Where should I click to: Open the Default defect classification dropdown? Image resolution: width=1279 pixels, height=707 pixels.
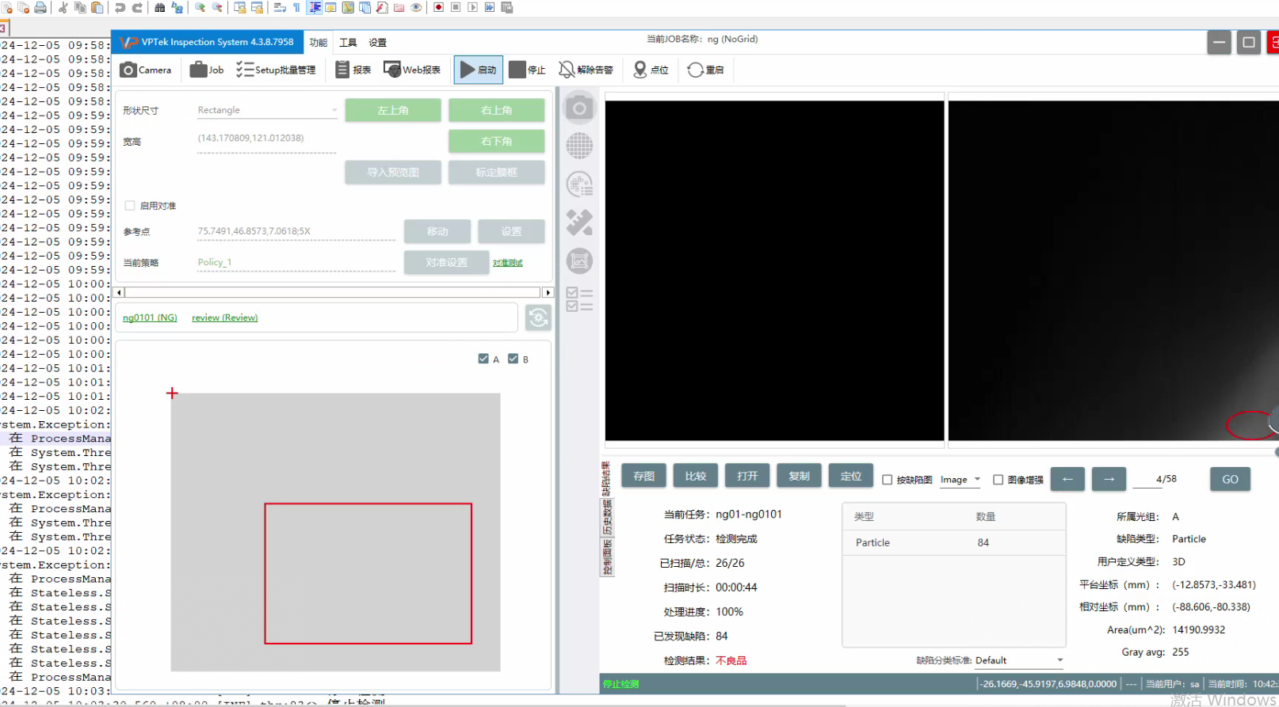[x=1019, y=660]
